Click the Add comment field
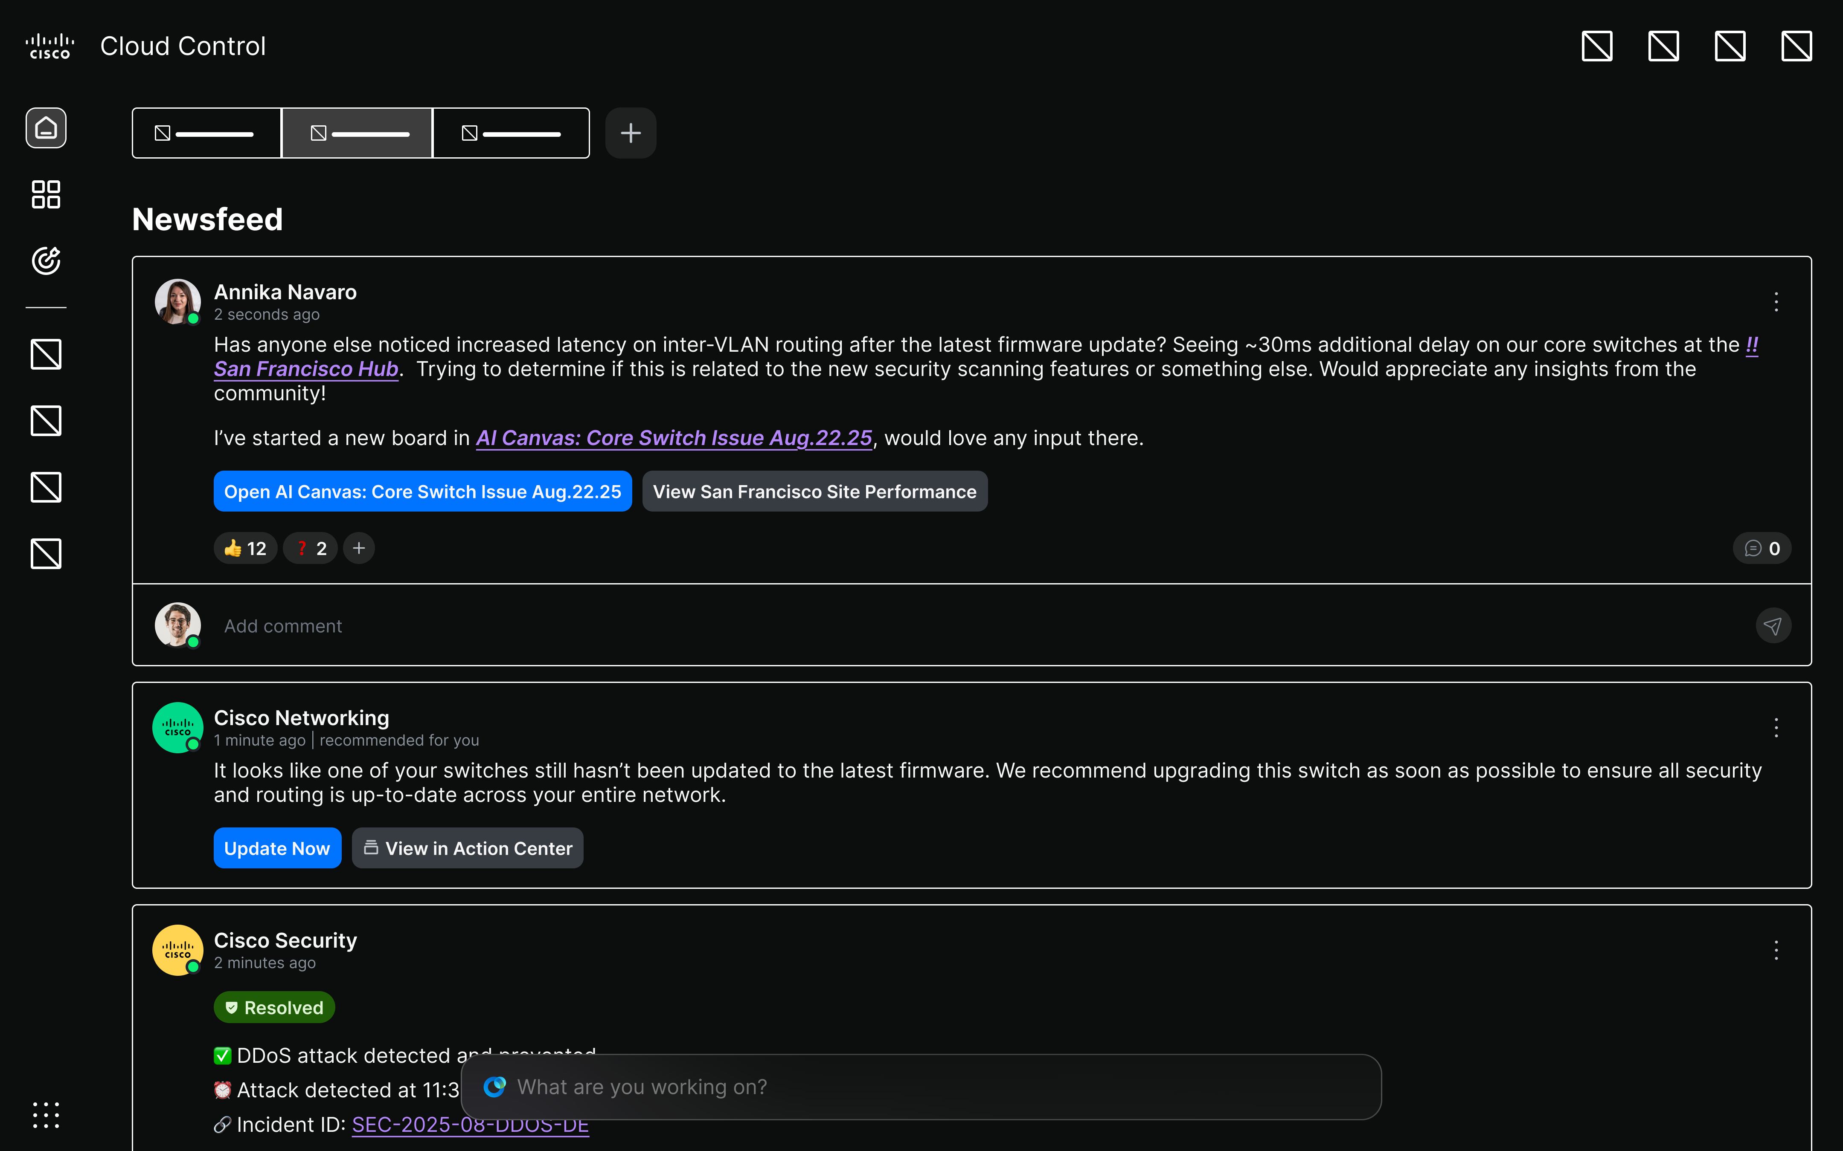 [x=533, y=625]
